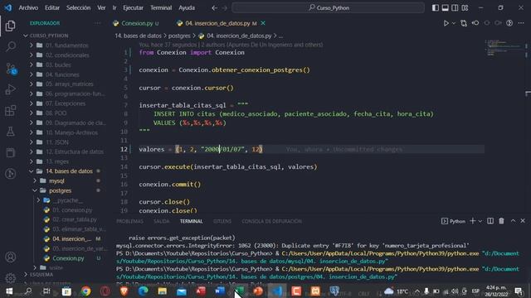The image size is (531, 298).
Task: Close the terminal panel
Action: pyautogui.click(x=523, y=221)
